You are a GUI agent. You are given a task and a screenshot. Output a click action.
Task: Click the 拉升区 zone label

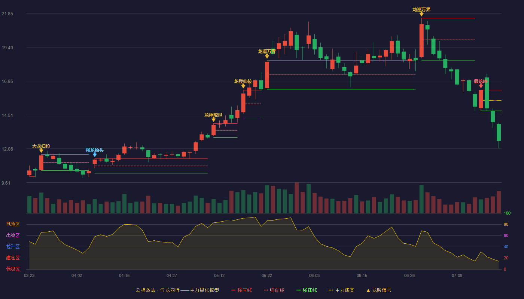click(13, 247)
